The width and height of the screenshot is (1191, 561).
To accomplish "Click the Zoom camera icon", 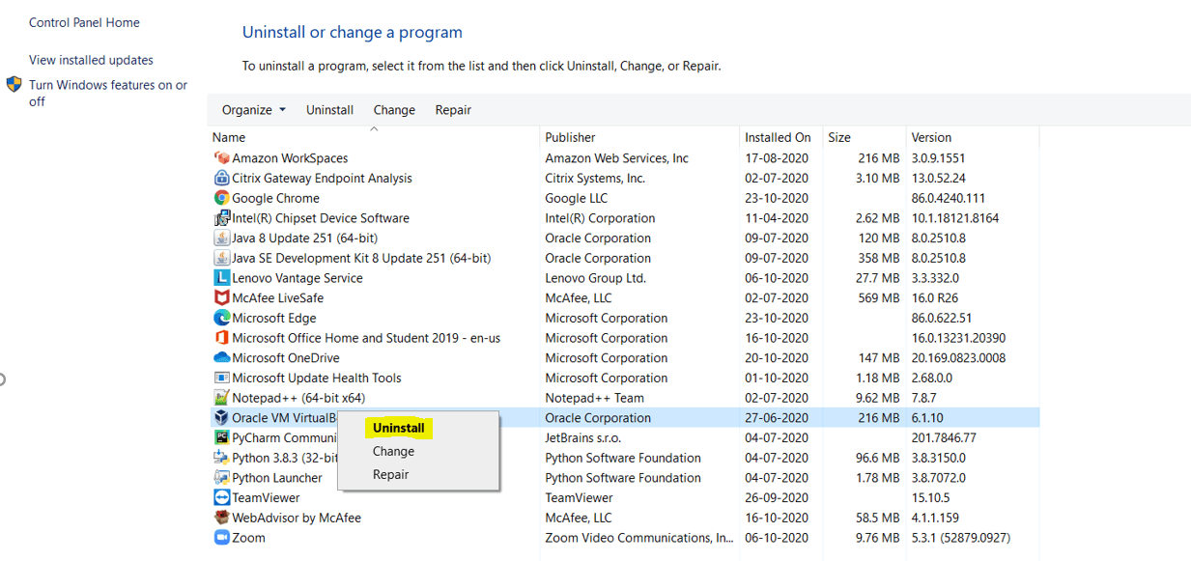I will (x=221, y=537).
